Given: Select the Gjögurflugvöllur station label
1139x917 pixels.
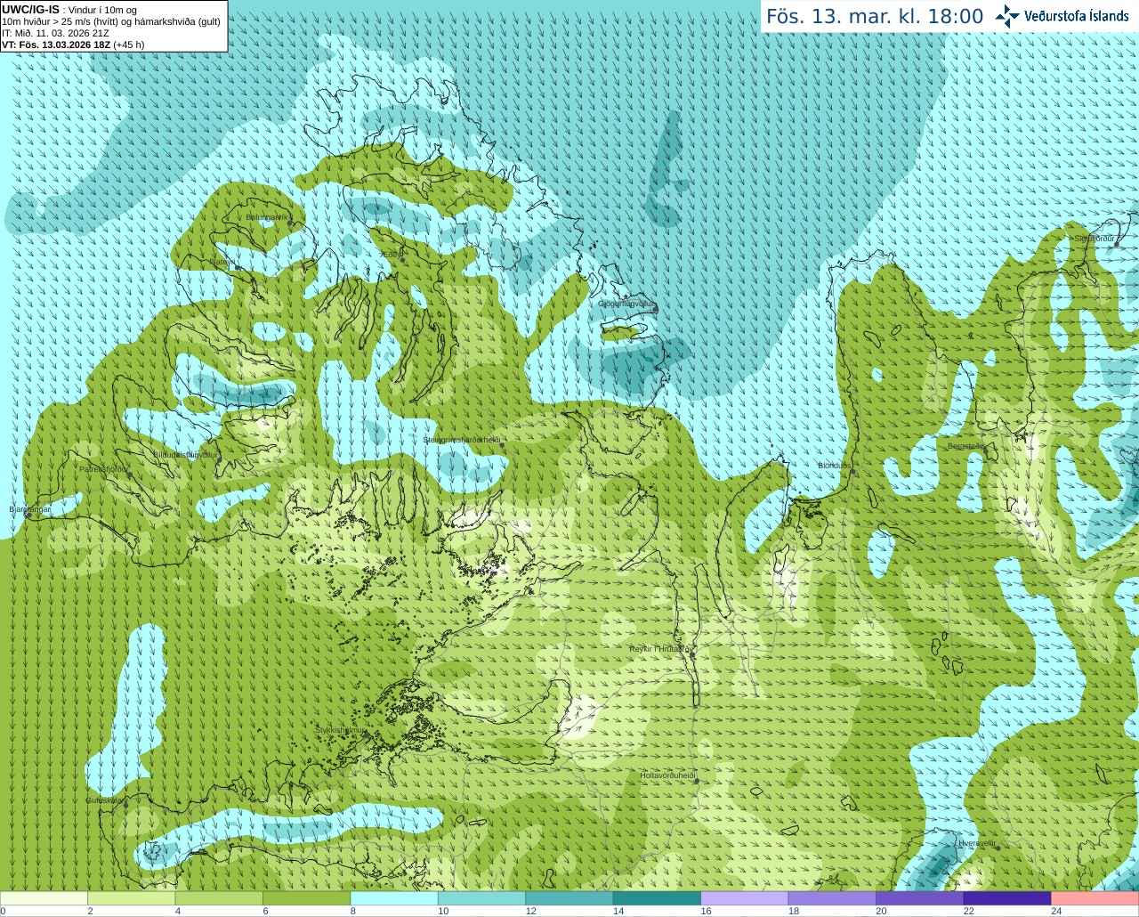Looking at the screenshot, I should (626, 304).
